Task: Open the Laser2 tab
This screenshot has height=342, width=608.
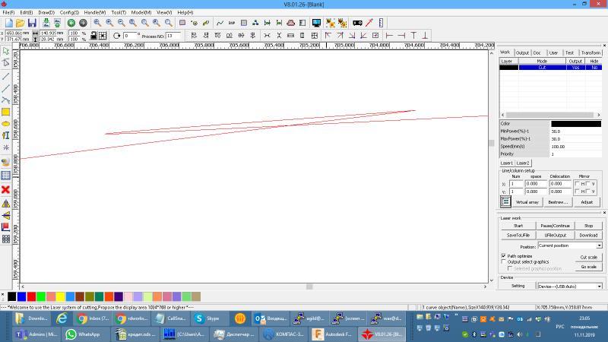Action: pos(523,163)
